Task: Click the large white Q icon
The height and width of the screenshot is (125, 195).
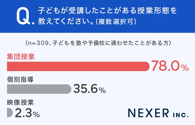Action: (x=23, y=16)
